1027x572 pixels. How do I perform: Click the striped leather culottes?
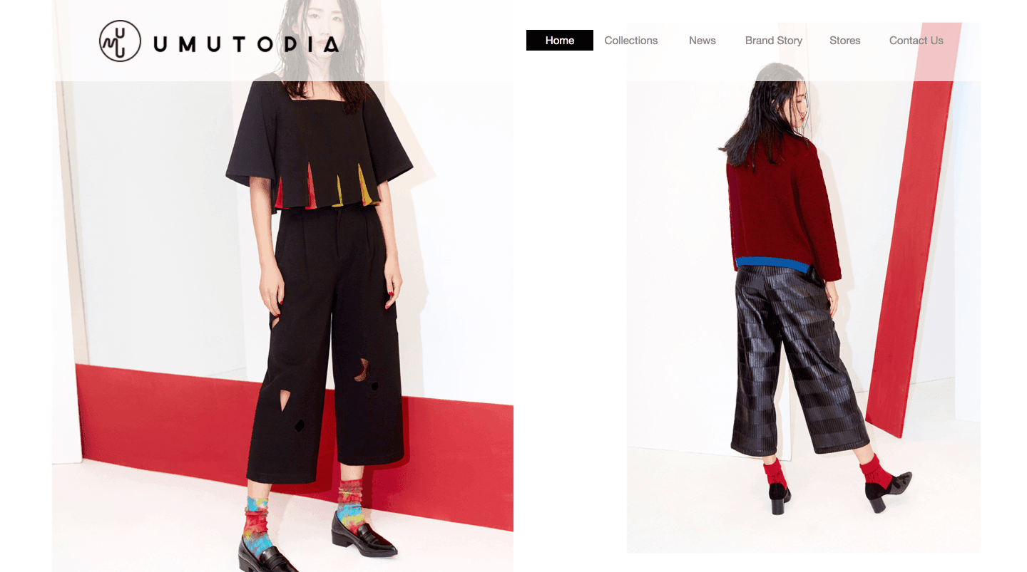click(799, 360)
